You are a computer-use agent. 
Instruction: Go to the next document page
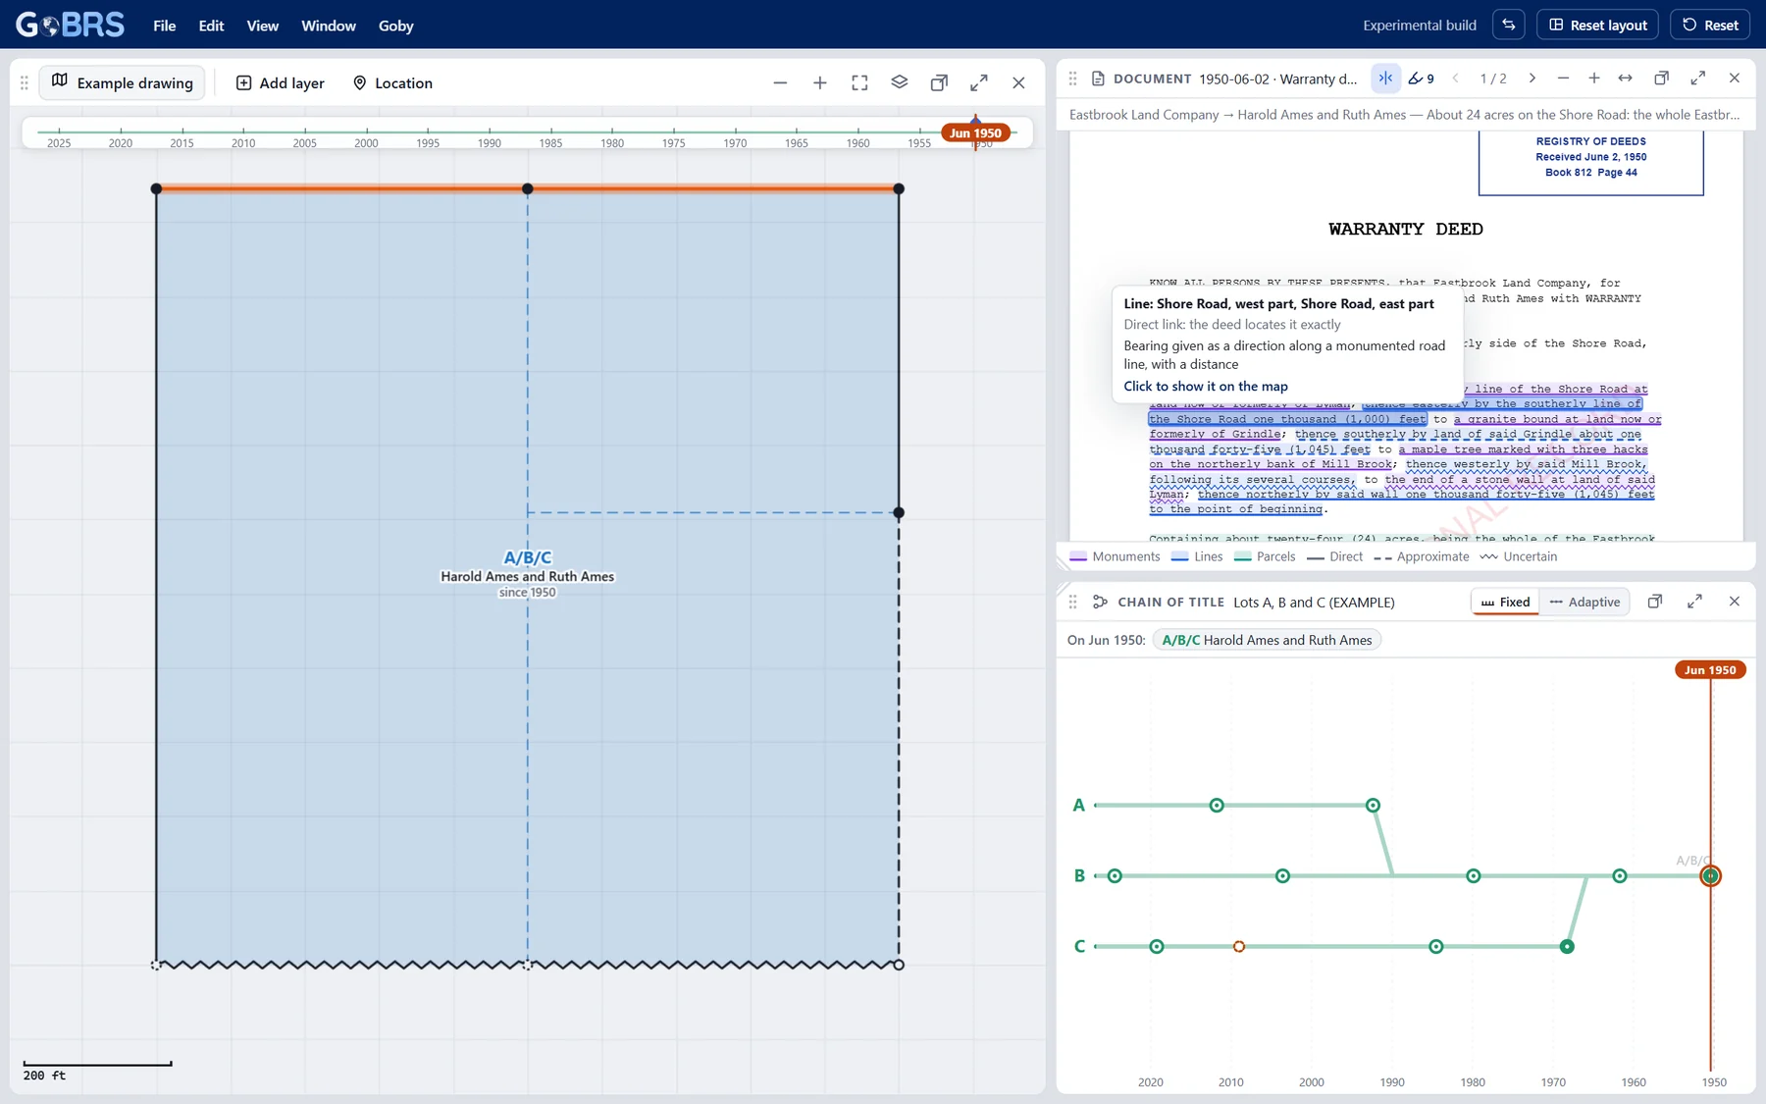(1532, 79)
